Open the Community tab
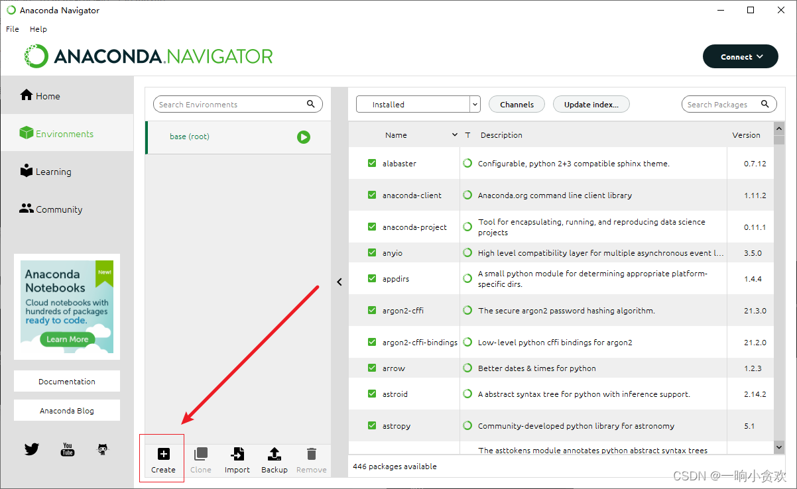 point(67,209)
